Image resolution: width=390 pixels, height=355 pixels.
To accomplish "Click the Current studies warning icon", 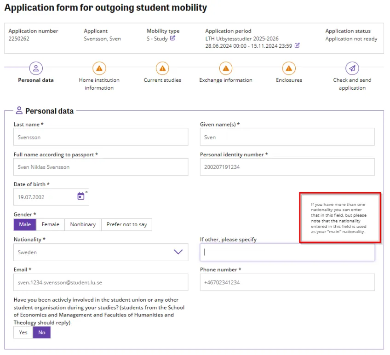I will tap(162, 68).
